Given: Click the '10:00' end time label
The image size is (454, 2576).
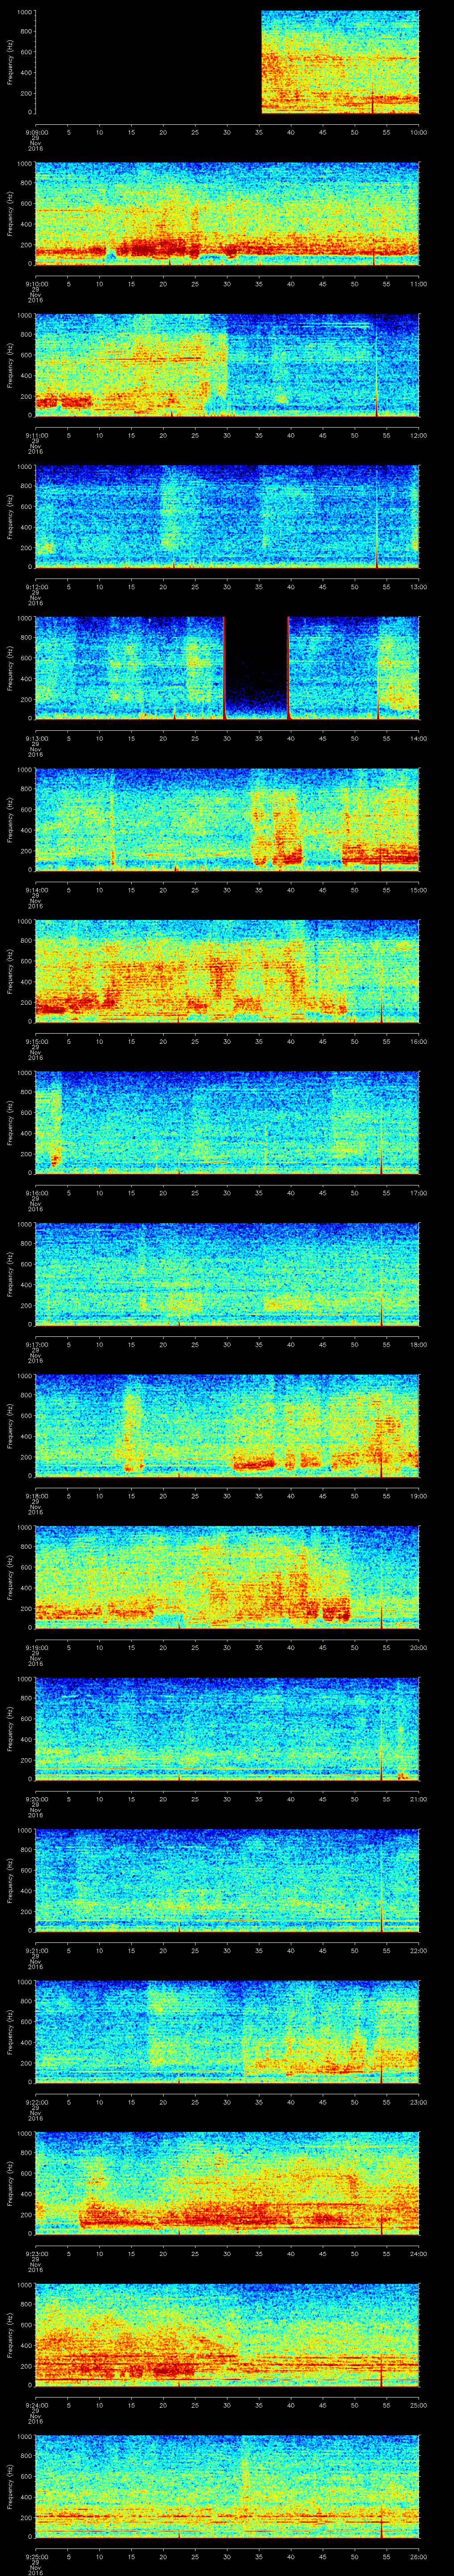Looking at the screenshot, I should [419, 132].
